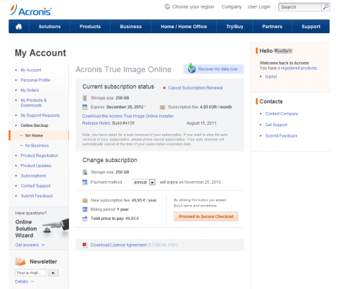Open the Business menu
Viewport: 338px width, 289px height.
click(131, 27)
